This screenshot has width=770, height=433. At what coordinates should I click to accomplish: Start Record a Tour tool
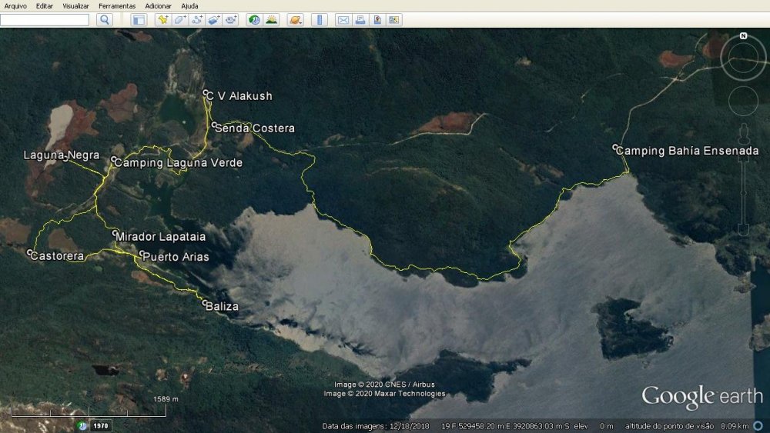point(231,20)
